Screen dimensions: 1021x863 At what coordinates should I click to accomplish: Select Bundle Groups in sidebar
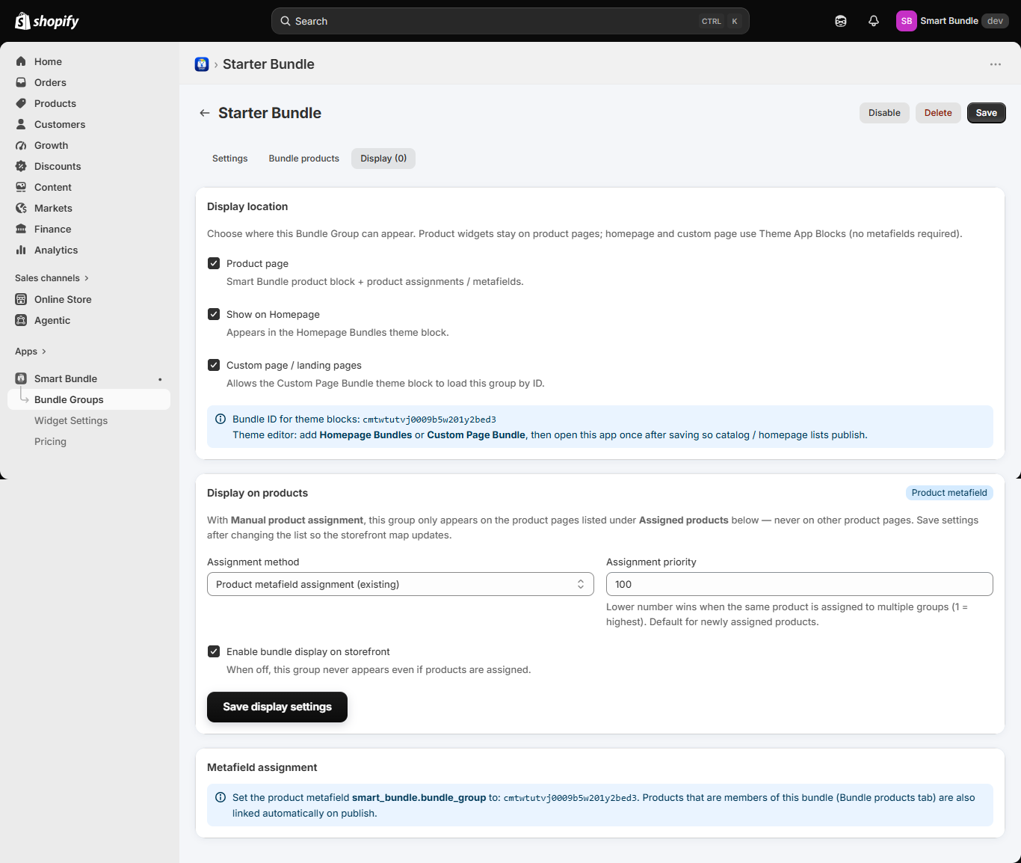89,399
